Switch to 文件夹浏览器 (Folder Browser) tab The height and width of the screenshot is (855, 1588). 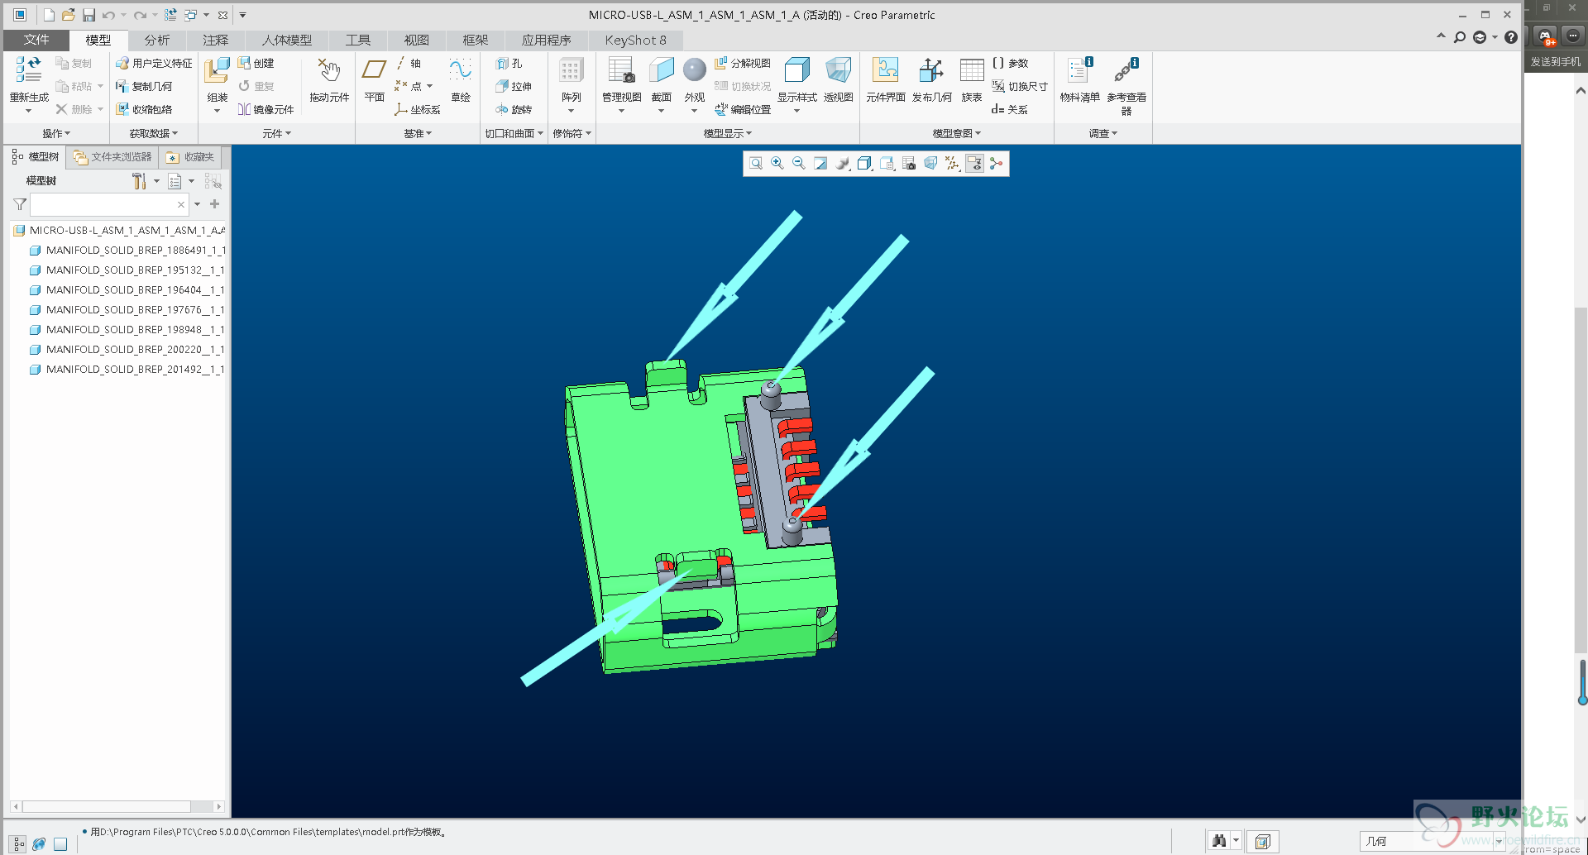coord(112,157)
